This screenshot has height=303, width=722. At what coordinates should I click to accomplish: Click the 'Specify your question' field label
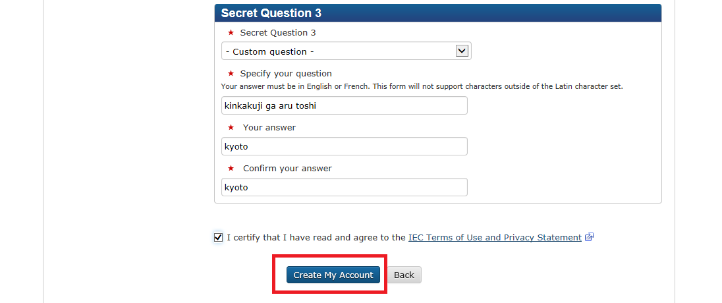[x=286, y=74]
